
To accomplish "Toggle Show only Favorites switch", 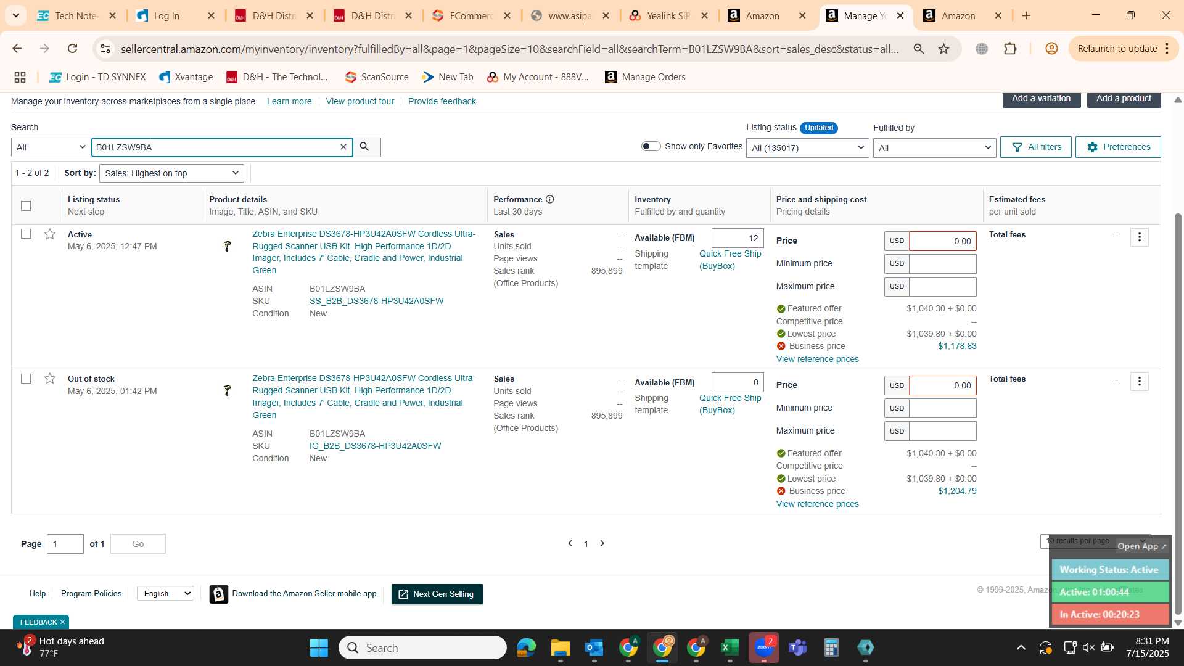I will point(651,146).
